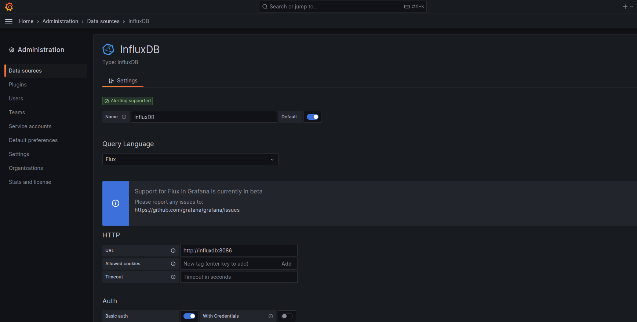The image size is (637, 322).
Task: Click the Auth section heading
Action: point(110,301)
